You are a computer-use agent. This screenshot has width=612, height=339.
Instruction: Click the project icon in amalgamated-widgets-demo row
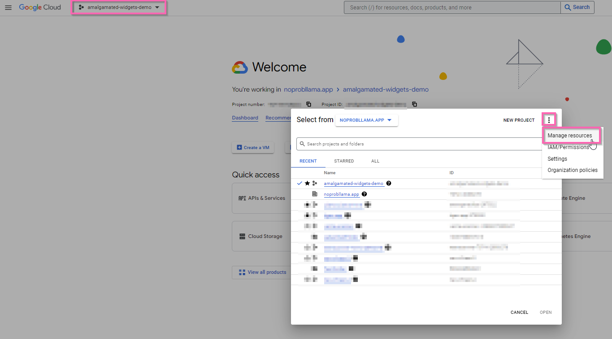(x=315, y=183)
